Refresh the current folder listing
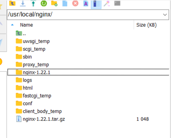This screenshot has width=171, height=138. pos(44,3)
